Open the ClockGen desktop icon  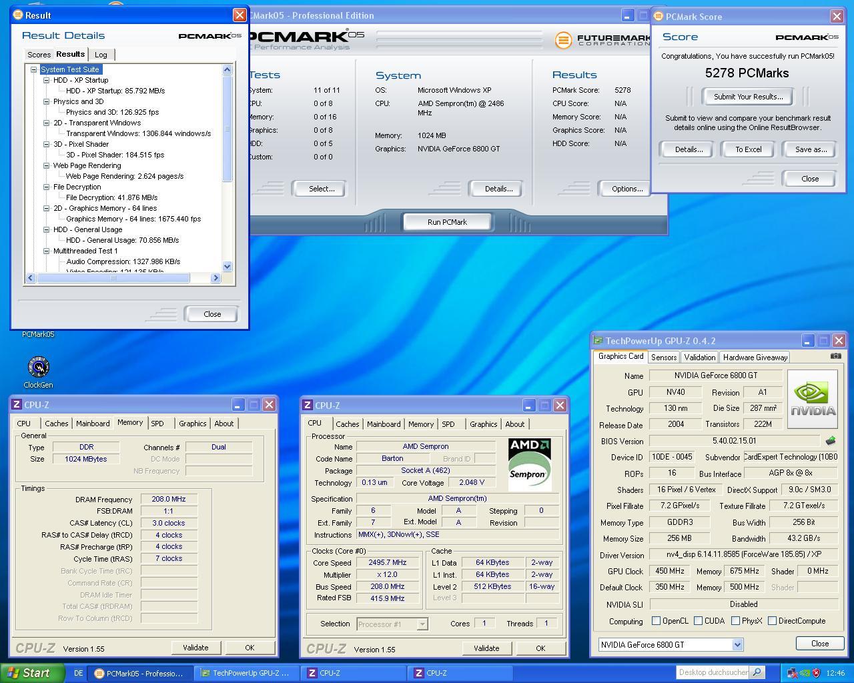[x=39, y=368]
